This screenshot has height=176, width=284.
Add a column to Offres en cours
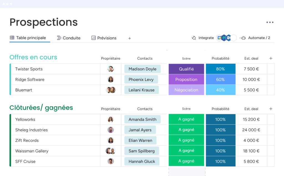[271, 58]
